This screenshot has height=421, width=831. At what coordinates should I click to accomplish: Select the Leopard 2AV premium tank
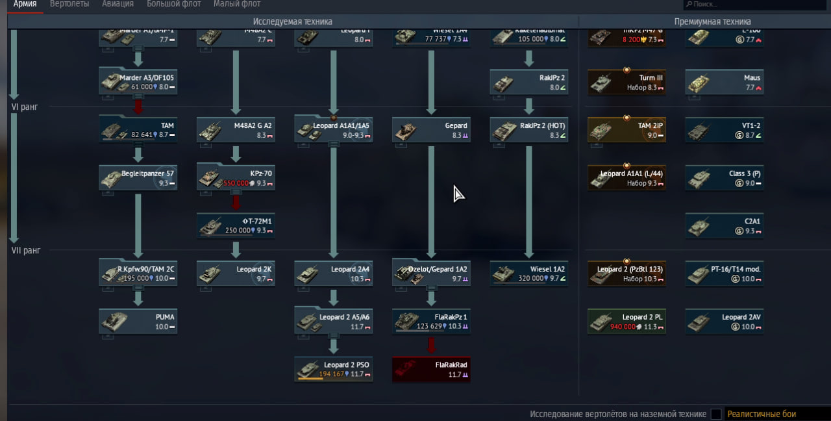pos(725,321)
